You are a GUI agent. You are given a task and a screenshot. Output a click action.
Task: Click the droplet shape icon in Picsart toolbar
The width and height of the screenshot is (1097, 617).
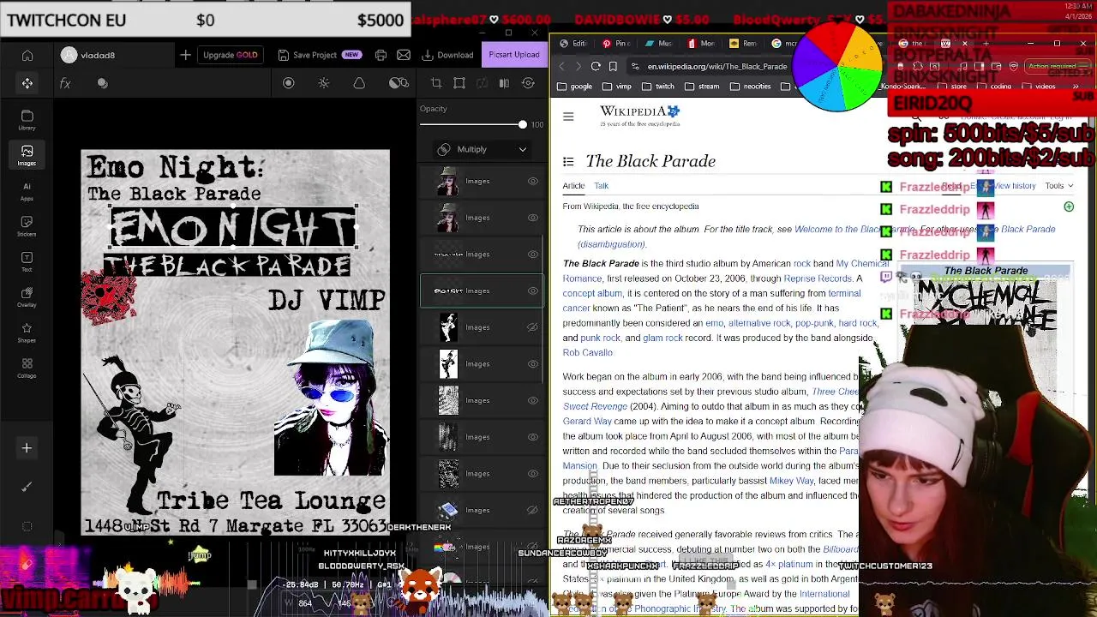[x=359, y=83]
